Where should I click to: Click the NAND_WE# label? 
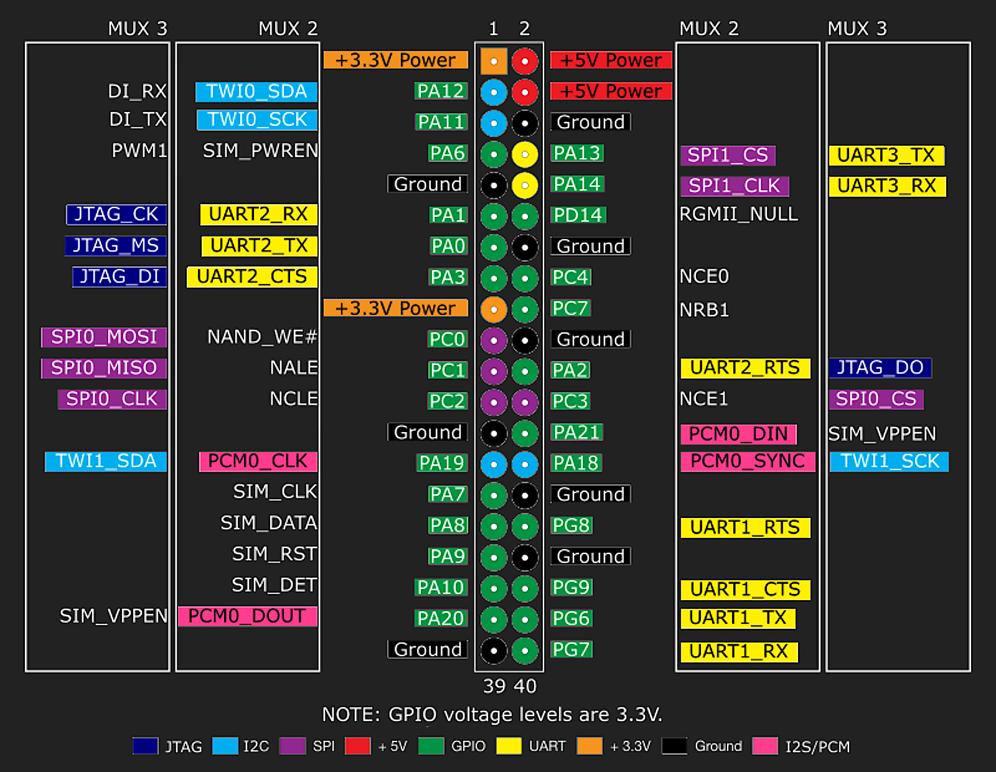[x=262, y=337]
